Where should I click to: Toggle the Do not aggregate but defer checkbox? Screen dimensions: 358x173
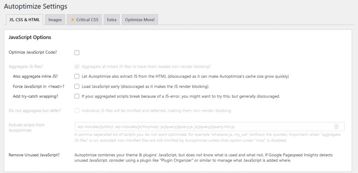[77, 111]
